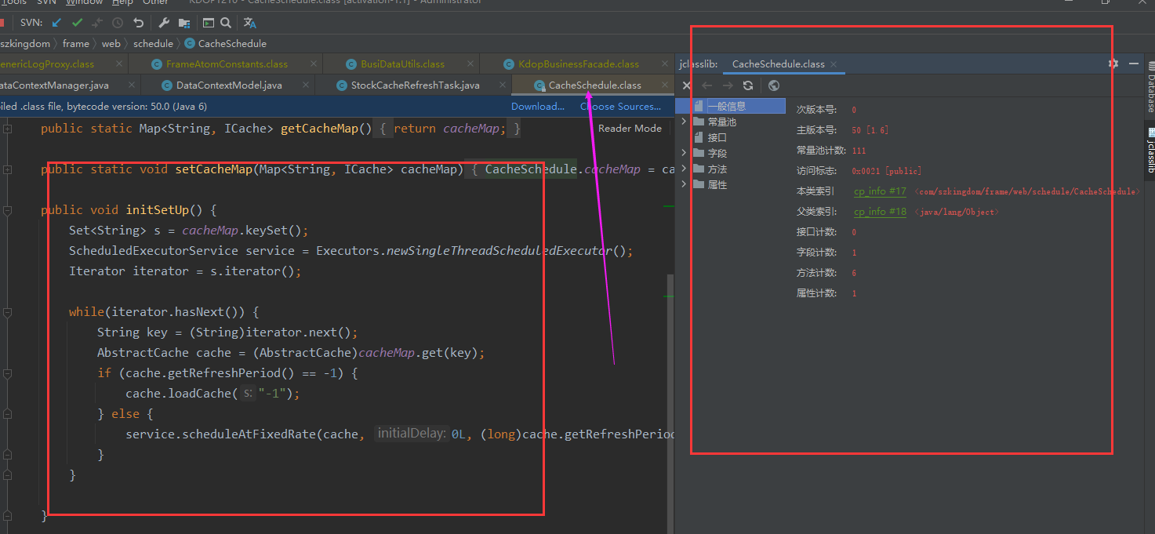Click the SVN rollback undo-arrow icon
Screen dimensions: 1155x534
point(139,23)
